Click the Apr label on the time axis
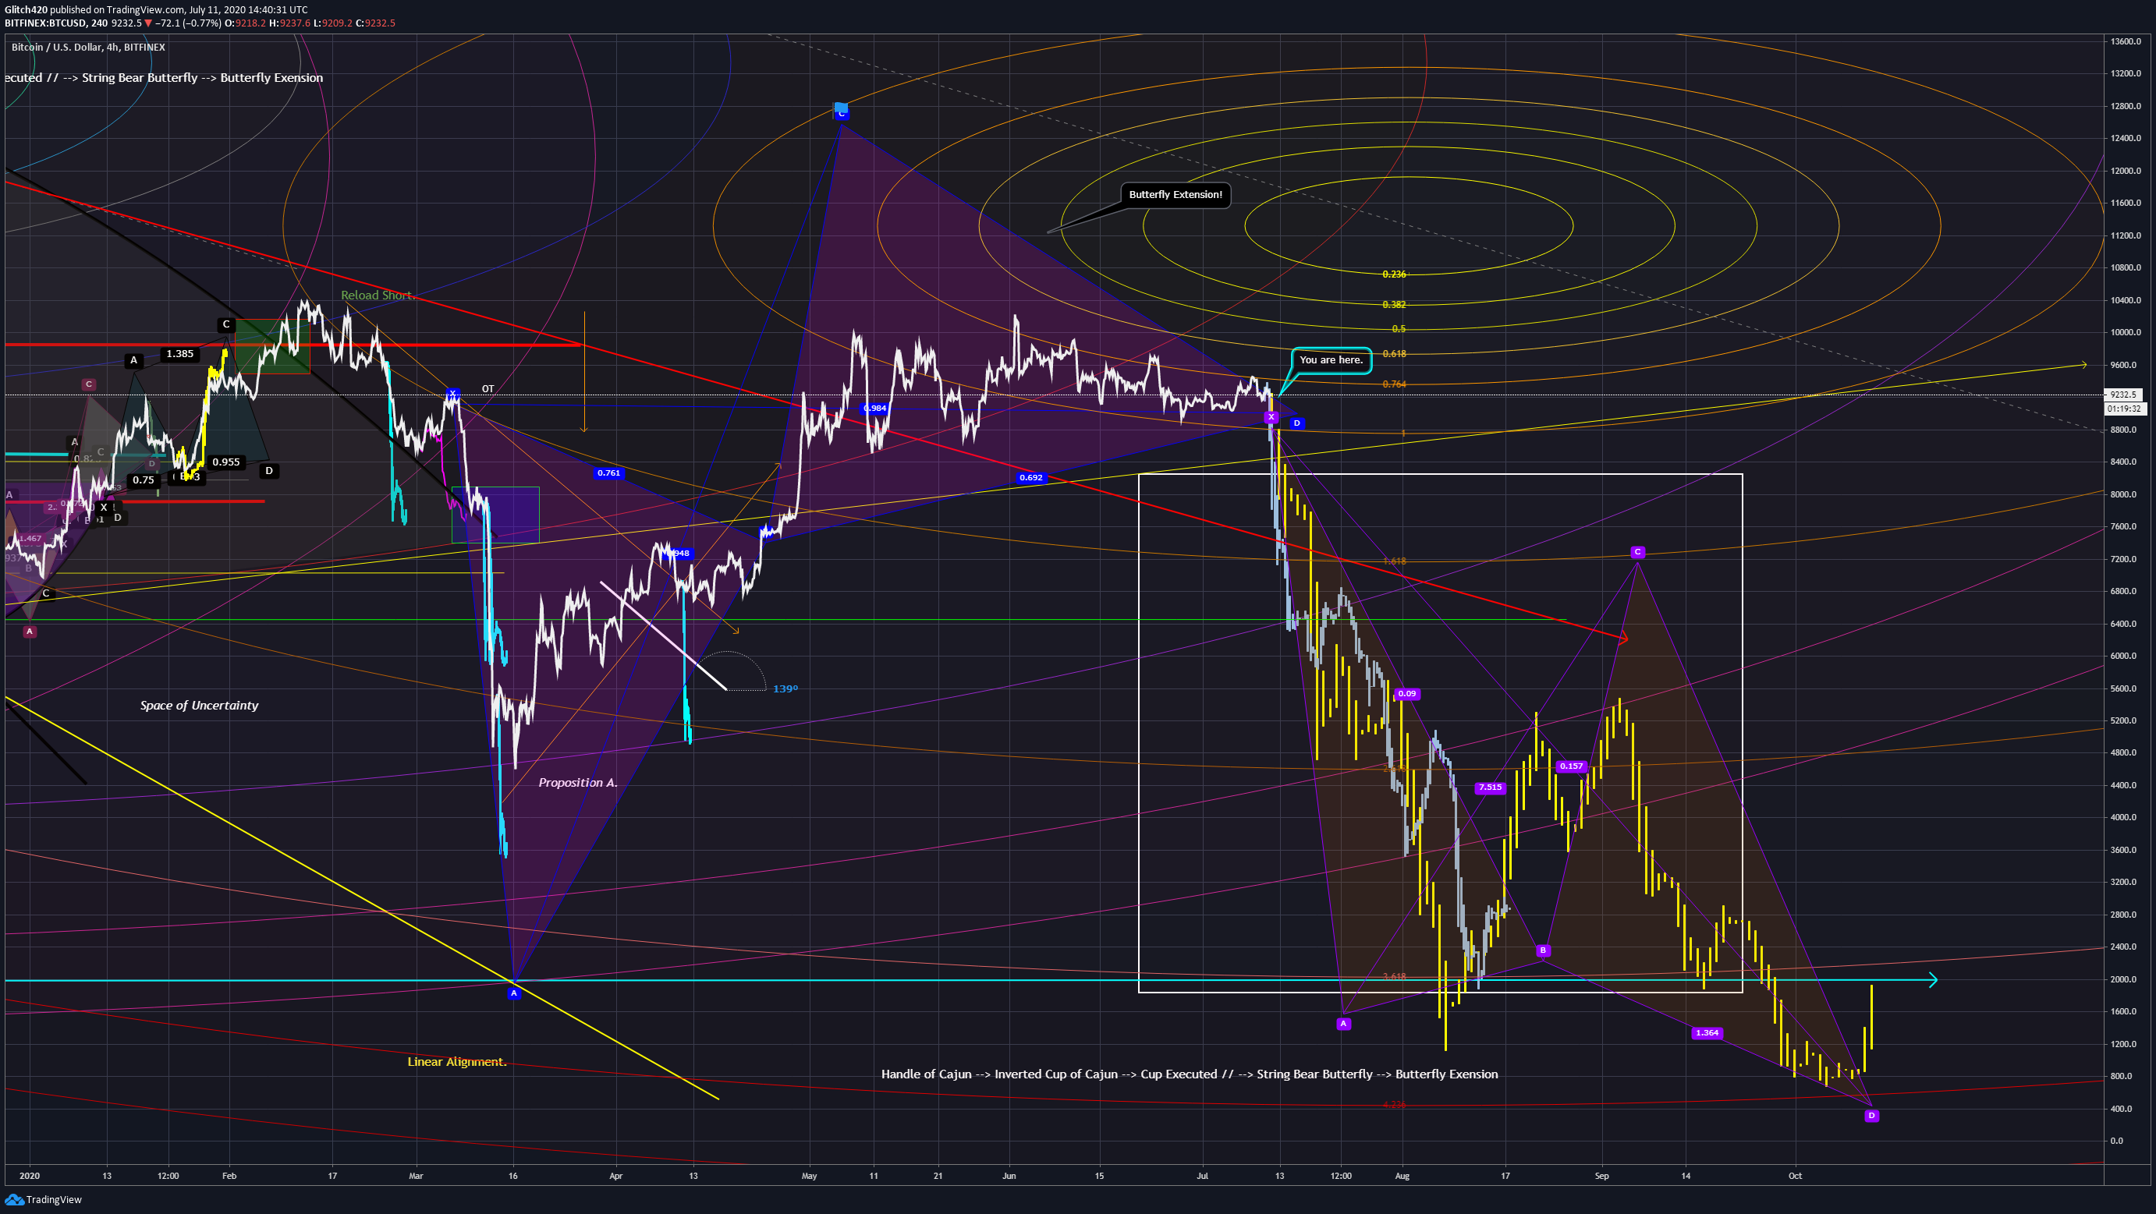This screenshot has width=2156, height=1214. (616, 1176)
